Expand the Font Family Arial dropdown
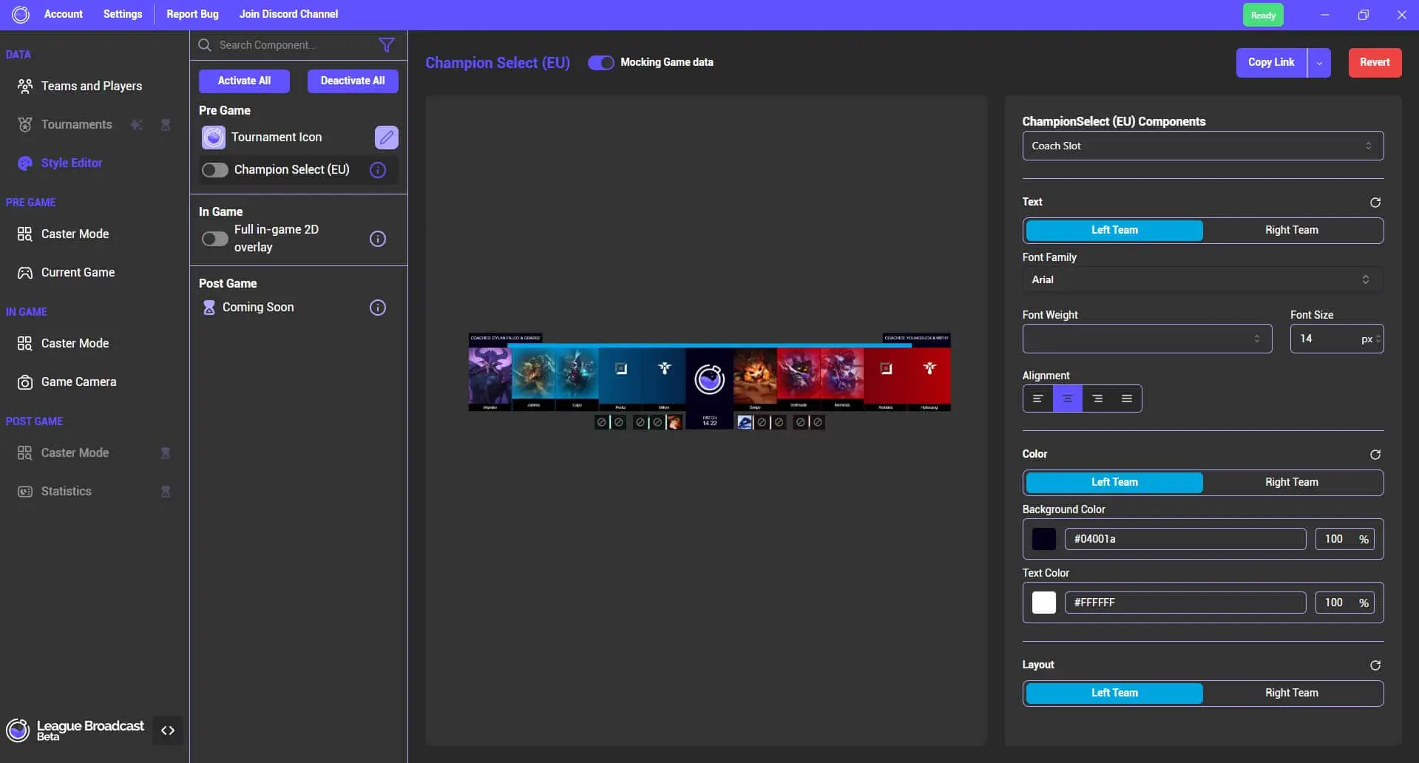 pos(1202,280)
